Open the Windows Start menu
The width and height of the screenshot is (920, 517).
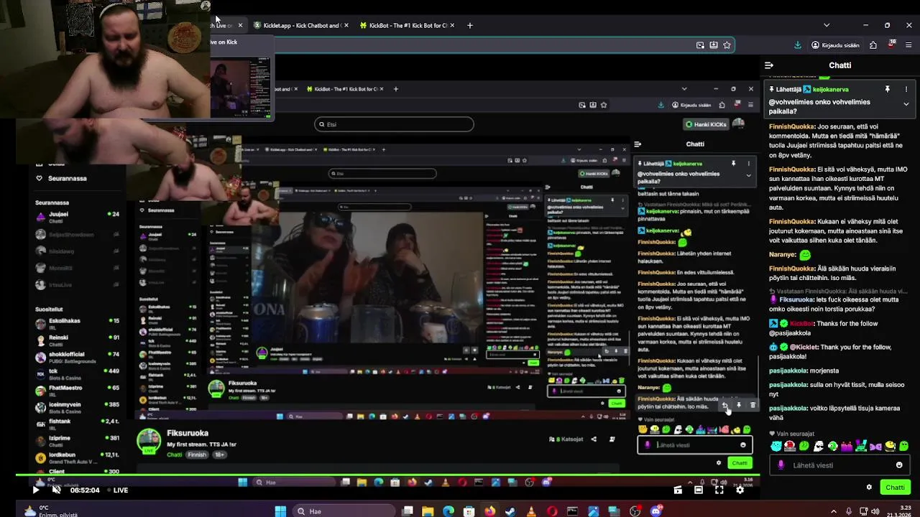point(280,511)
